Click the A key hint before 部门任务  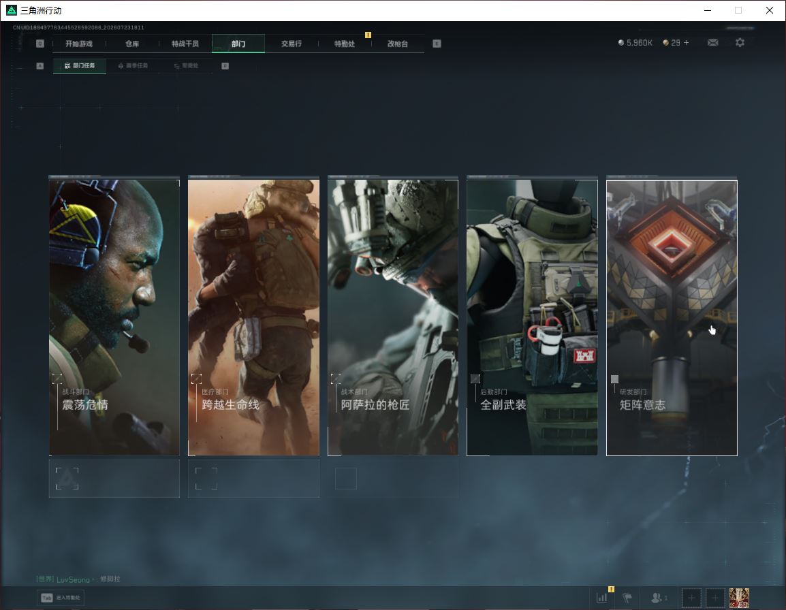click(40, 65)
